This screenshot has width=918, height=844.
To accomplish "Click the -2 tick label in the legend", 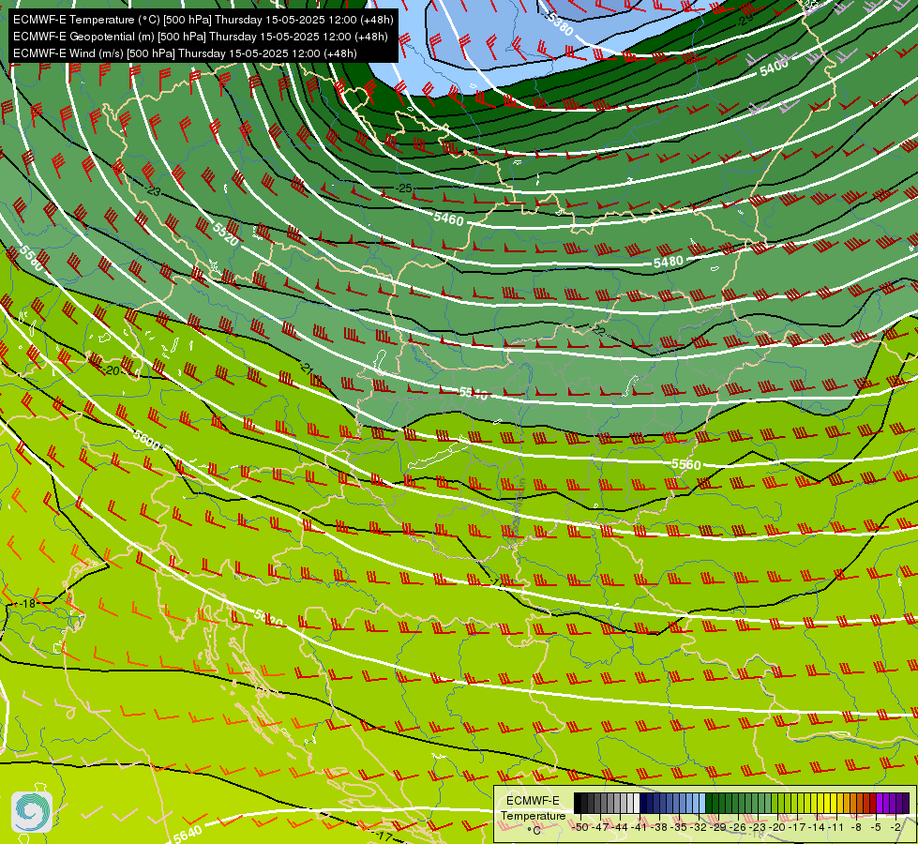I will tap(895, 827).
